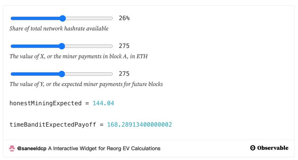Select the 275 output beside X slider

click(x=124, y=46)
